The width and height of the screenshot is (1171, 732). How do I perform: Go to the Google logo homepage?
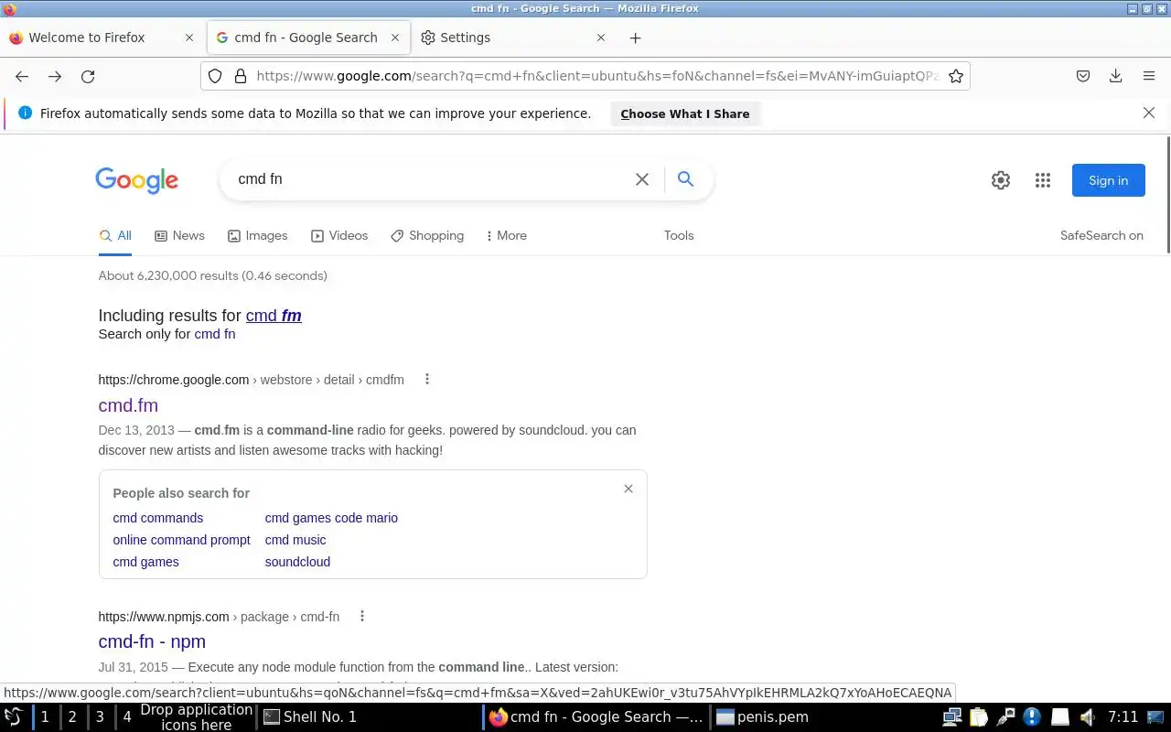[x=136, y=180]
